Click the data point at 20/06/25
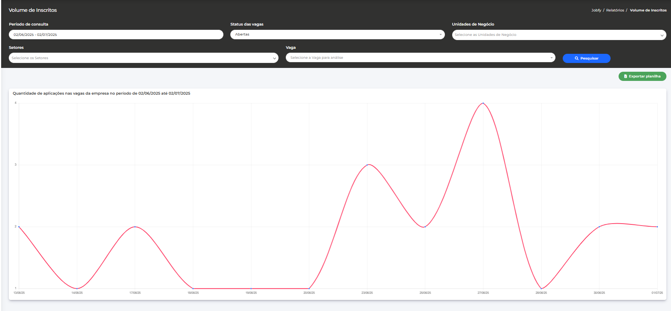671x311 pixels. [309, 288]
